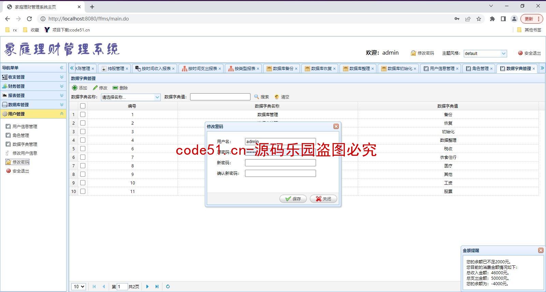The height and width of the screenshot is (292, 546).
Task: Expand the 财务管理 accordion panel
Action: coord(33,86)
